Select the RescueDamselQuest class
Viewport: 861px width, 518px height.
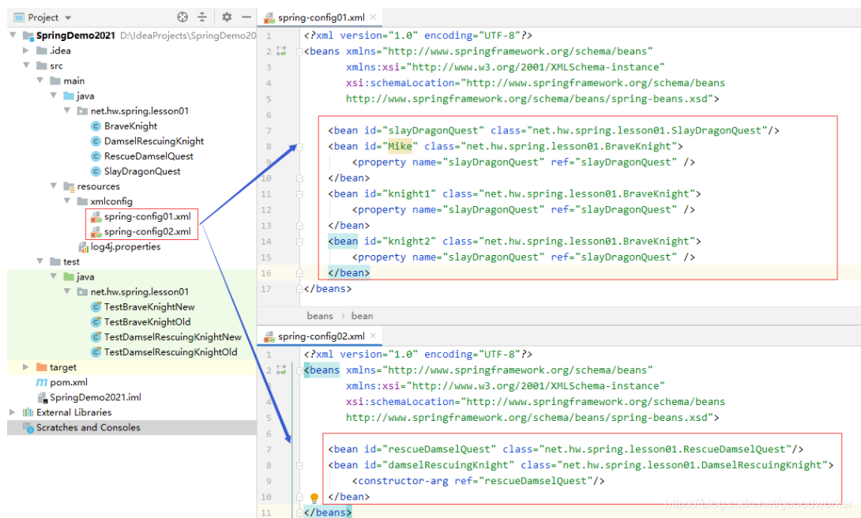click(149, 156)
